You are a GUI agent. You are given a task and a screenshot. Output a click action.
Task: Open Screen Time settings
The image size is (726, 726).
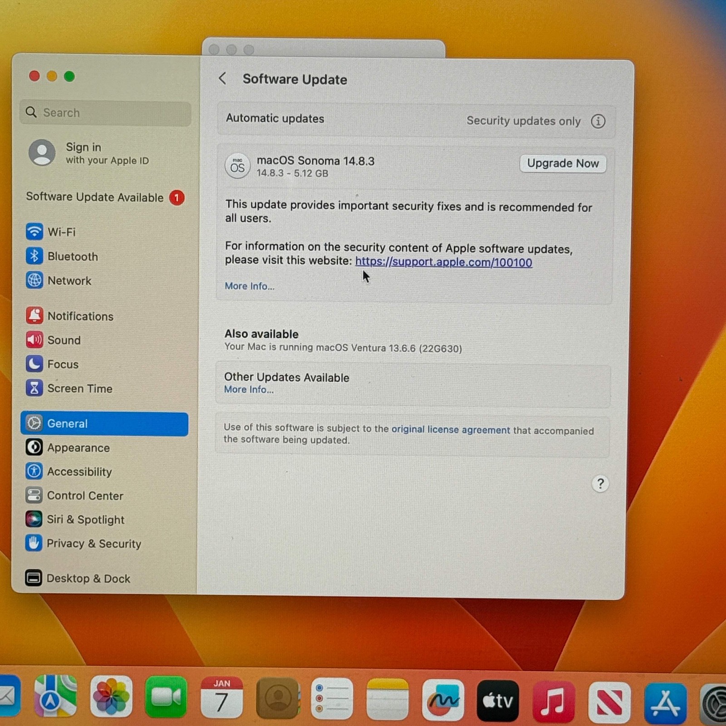click(79, 388)
